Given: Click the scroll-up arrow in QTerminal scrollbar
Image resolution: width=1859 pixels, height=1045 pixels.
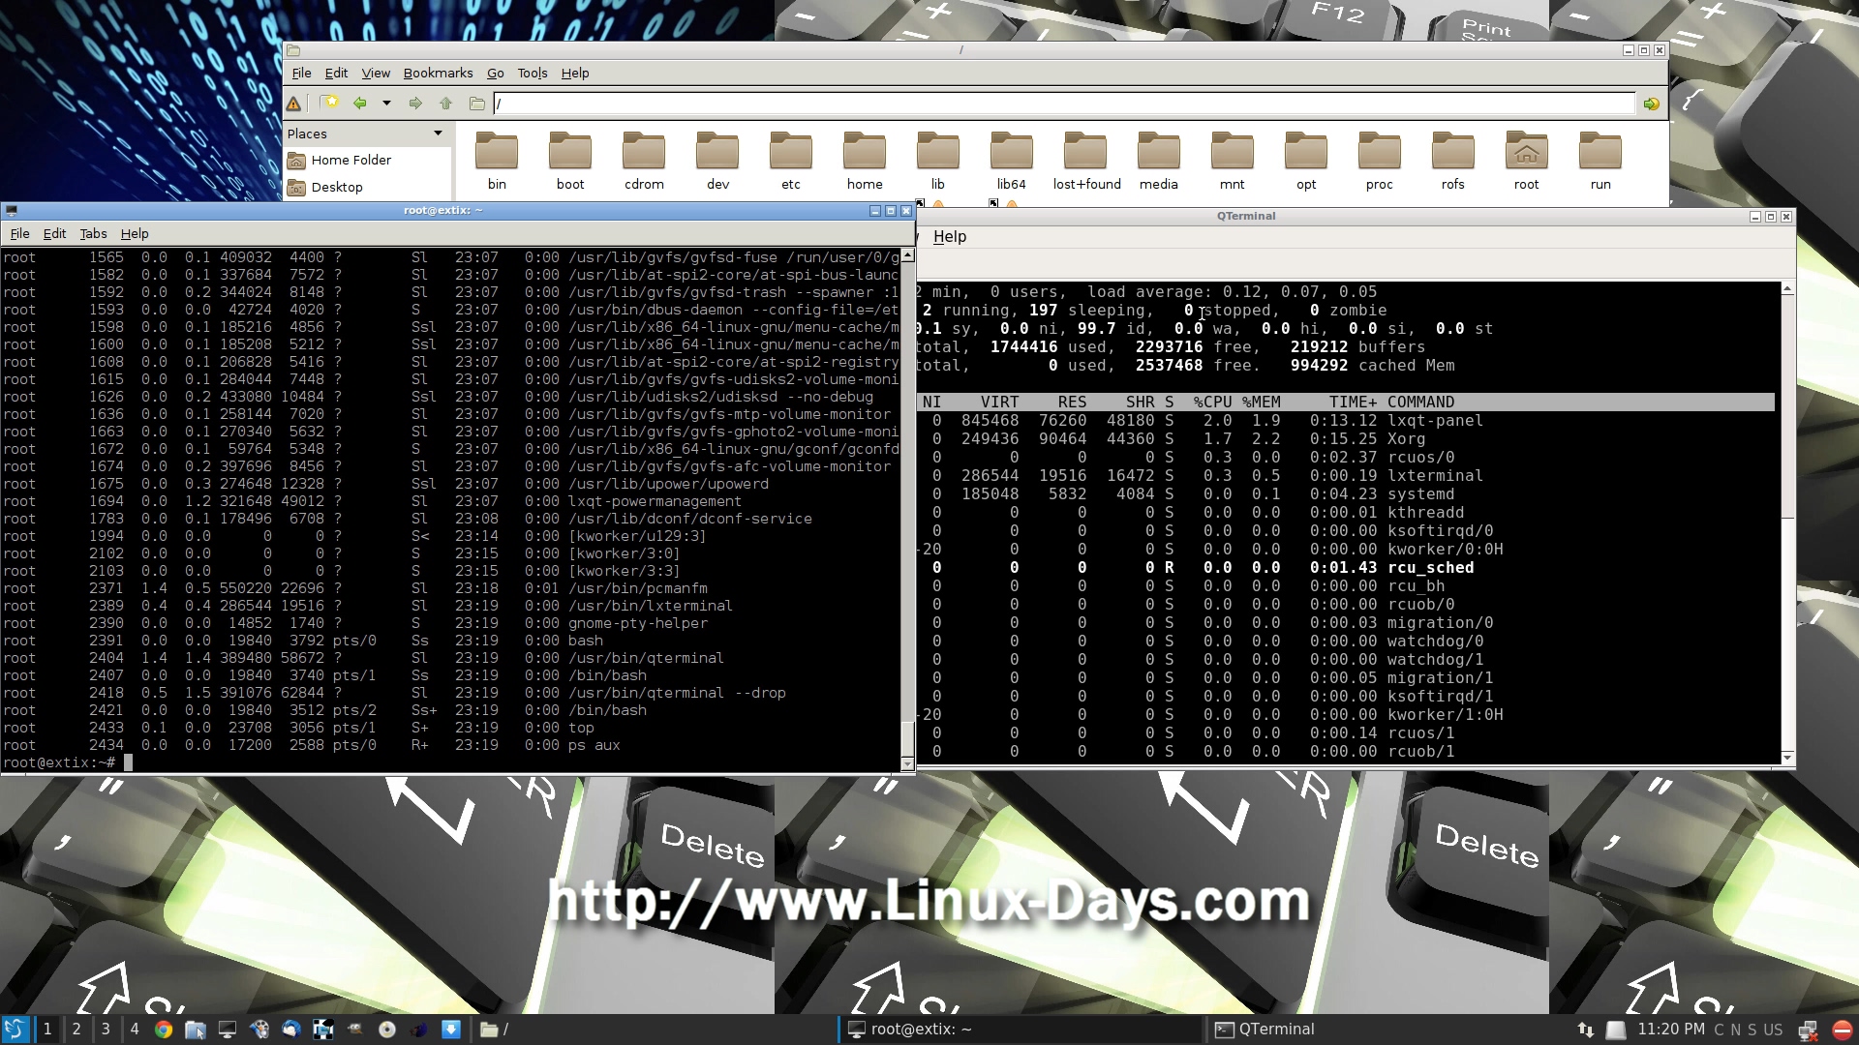Looking at the screenshot, I should 1787,288.
